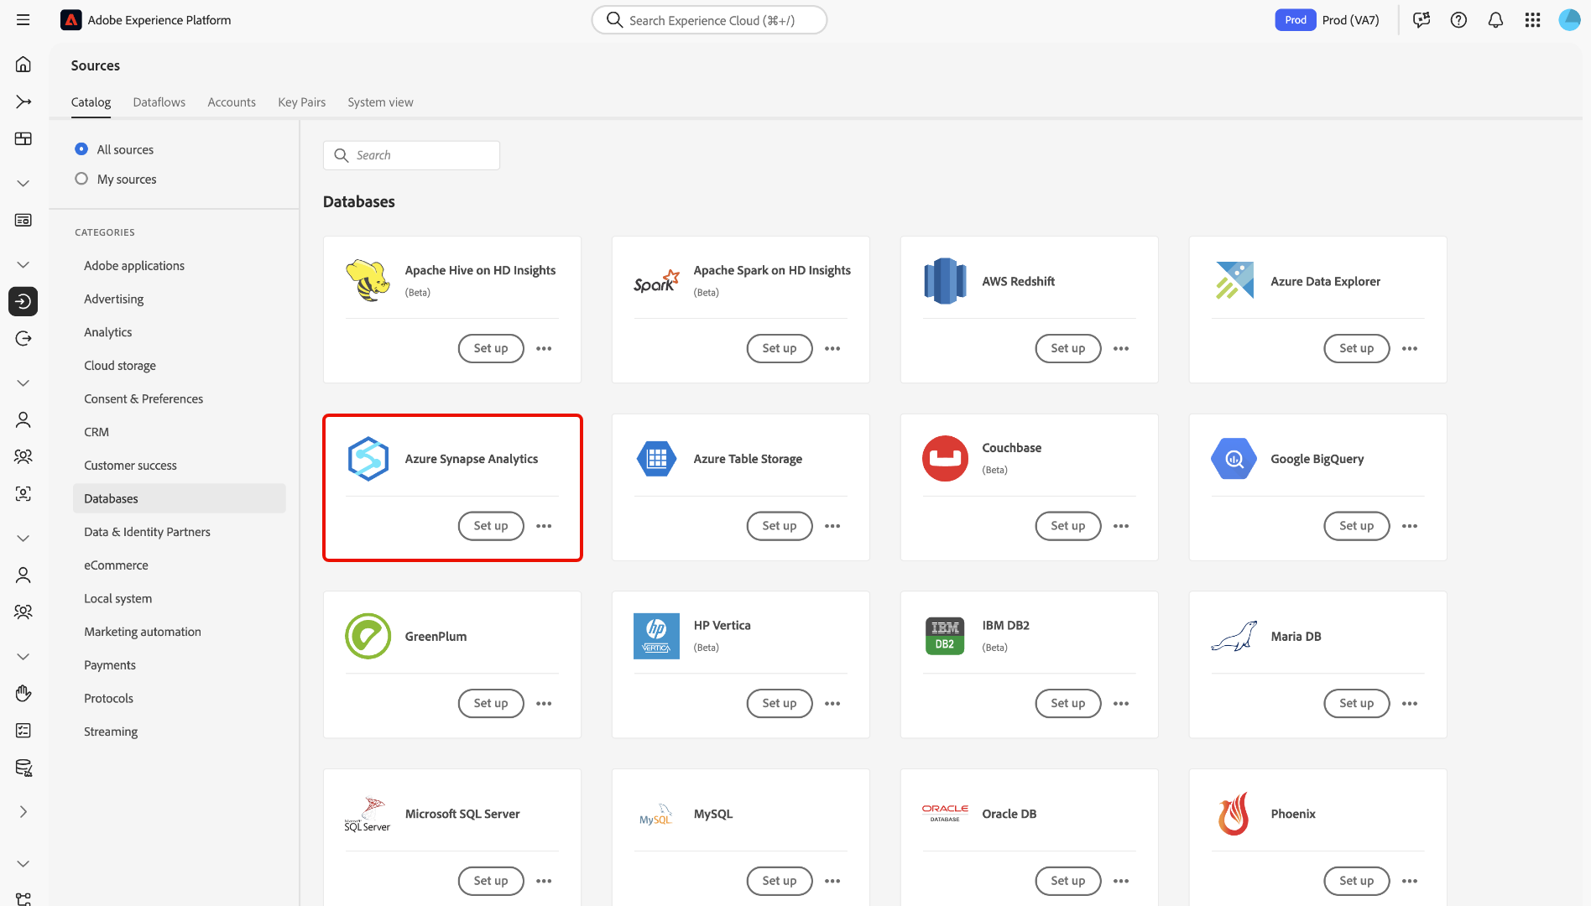Open the Destinations icon in left rail
1591x906 pixels.
(x=23, y=338)
